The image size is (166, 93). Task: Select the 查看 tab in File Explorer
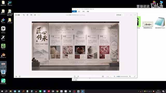pos(88,11)
